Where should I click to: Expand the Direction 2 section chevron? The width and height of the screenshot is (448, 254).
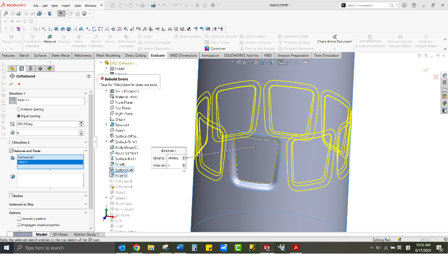tap(85, 142)
